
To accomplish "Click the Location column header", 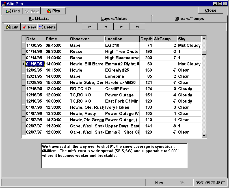I will click(122, 39).
